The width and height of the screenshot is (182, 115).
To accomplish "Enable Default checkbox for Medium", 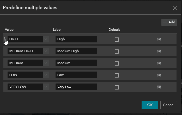I will pyautogui.click(x=117, y=63).
